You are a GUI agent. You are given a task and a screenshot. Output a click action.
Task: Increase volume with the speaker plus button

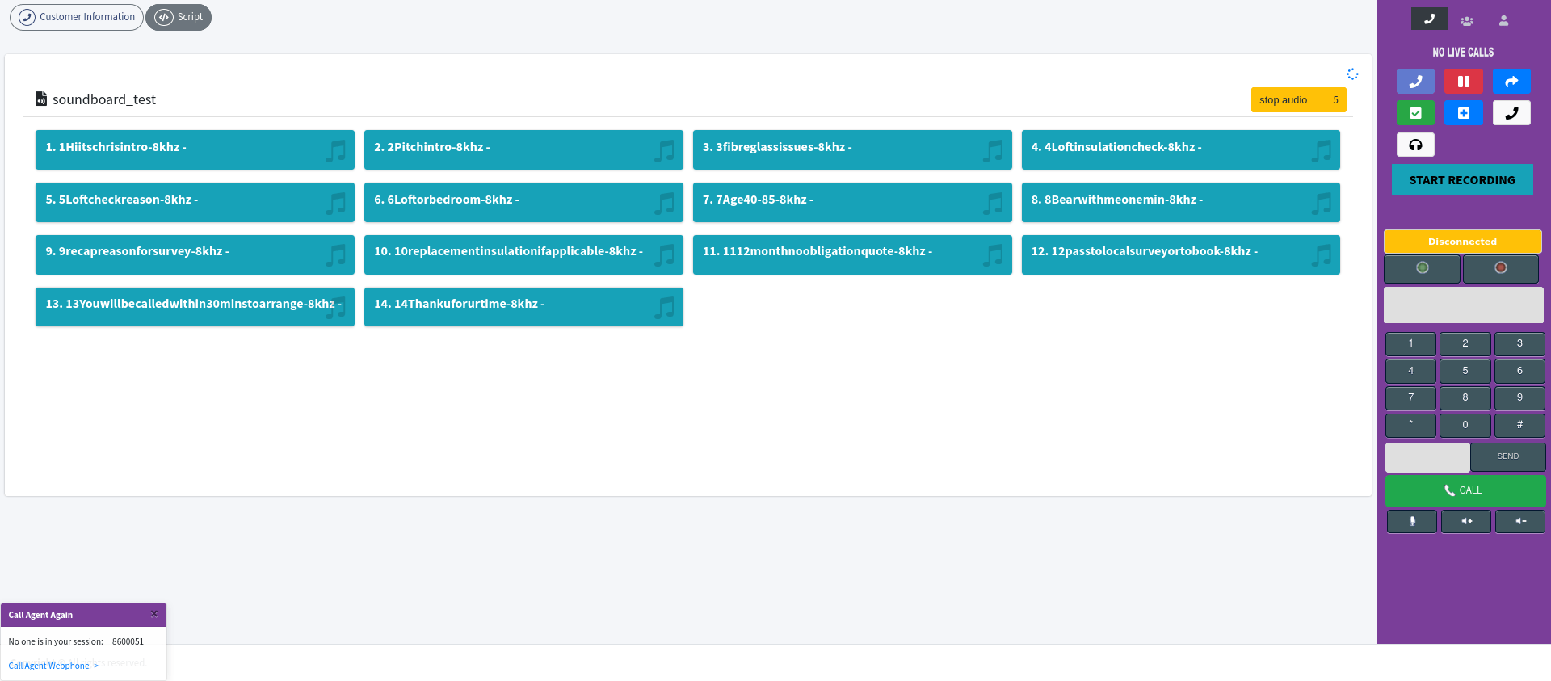[1466, 522]
